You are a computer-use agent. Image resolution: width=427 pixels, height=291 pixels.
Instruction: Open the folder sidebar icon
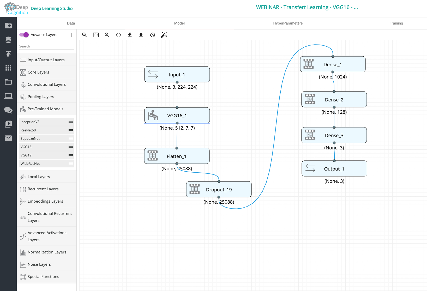[8, 82]
